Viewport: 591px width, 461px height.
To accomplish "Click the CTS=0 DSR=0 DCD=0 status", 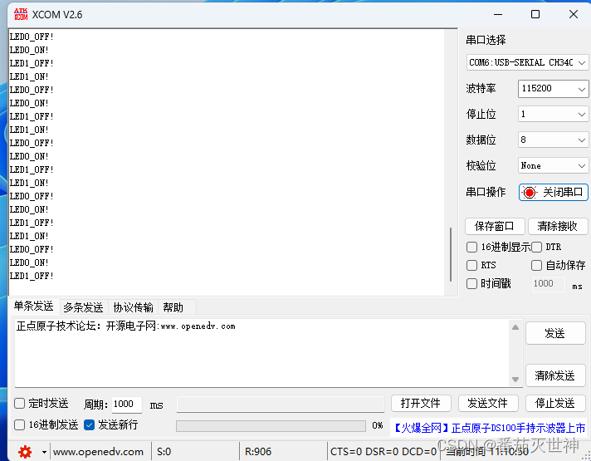I will tap(383, 452).
